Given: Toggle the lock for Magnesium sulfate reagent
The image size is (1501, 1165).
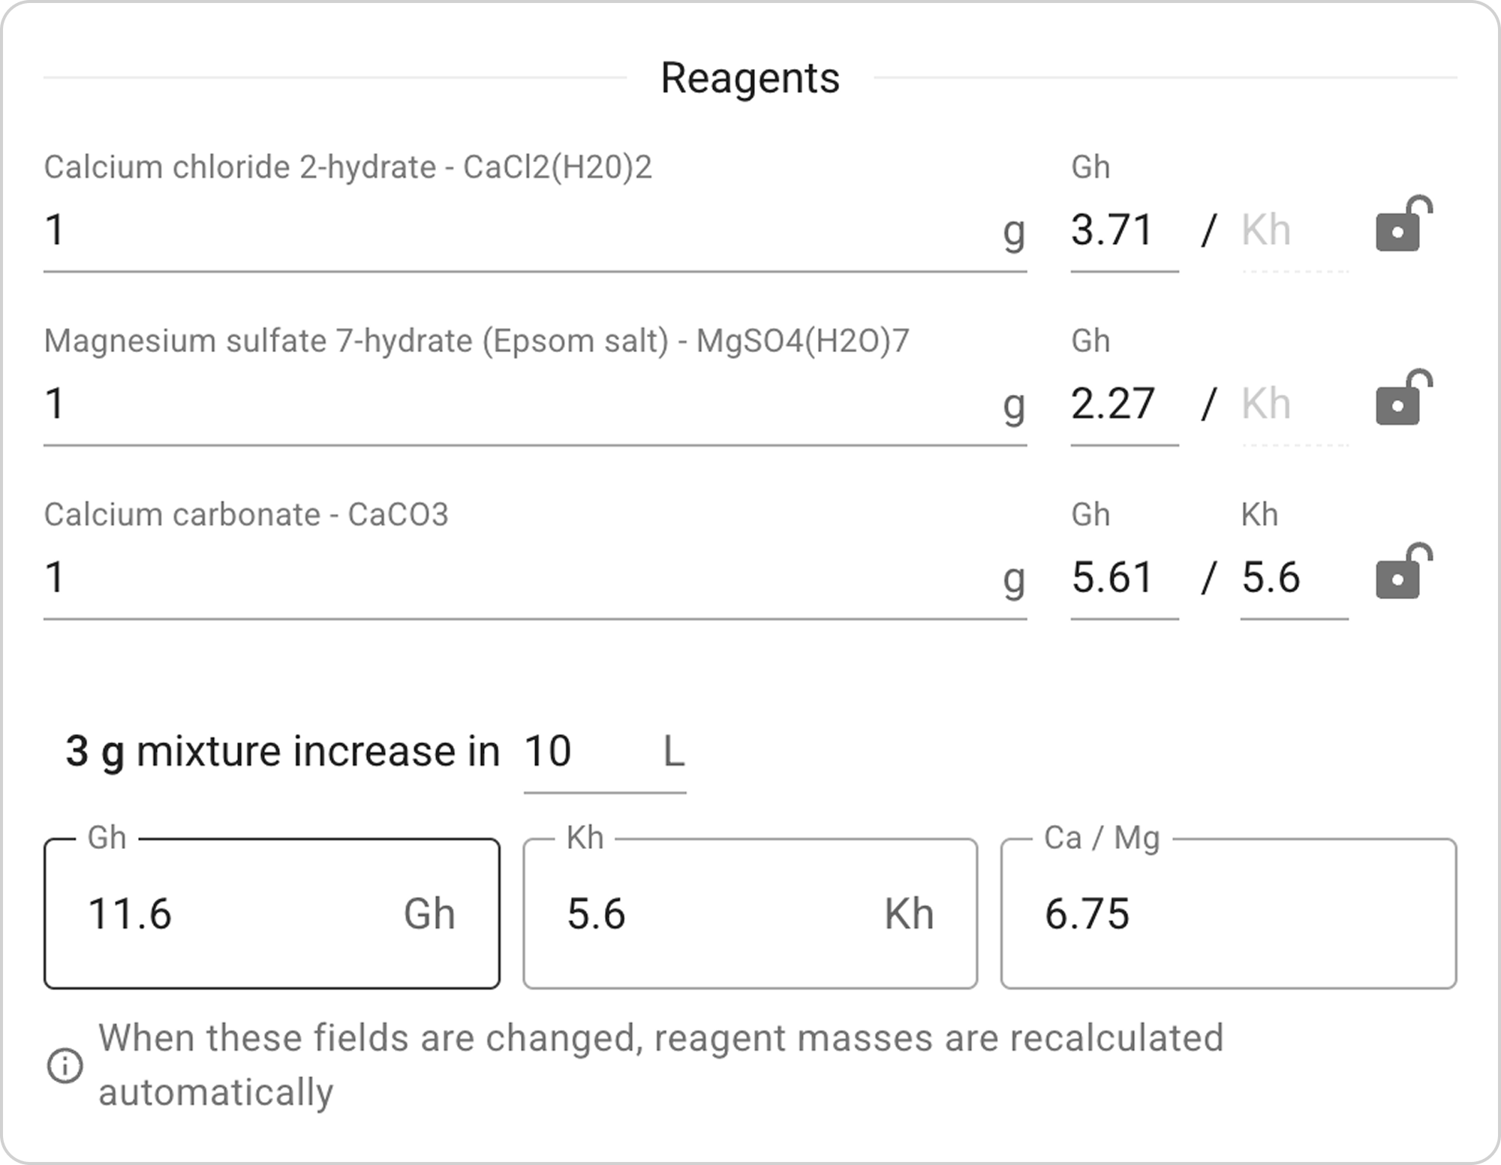Looking at the screenshot, I should click(1403, 399).
